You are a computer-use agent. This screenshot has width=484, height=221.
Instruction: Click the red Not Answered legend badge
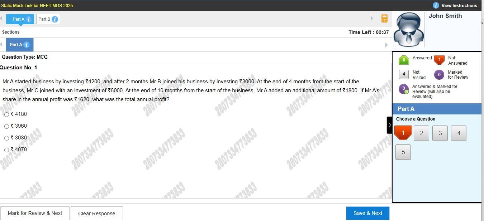pyautogui.click(x=439, y=60)
